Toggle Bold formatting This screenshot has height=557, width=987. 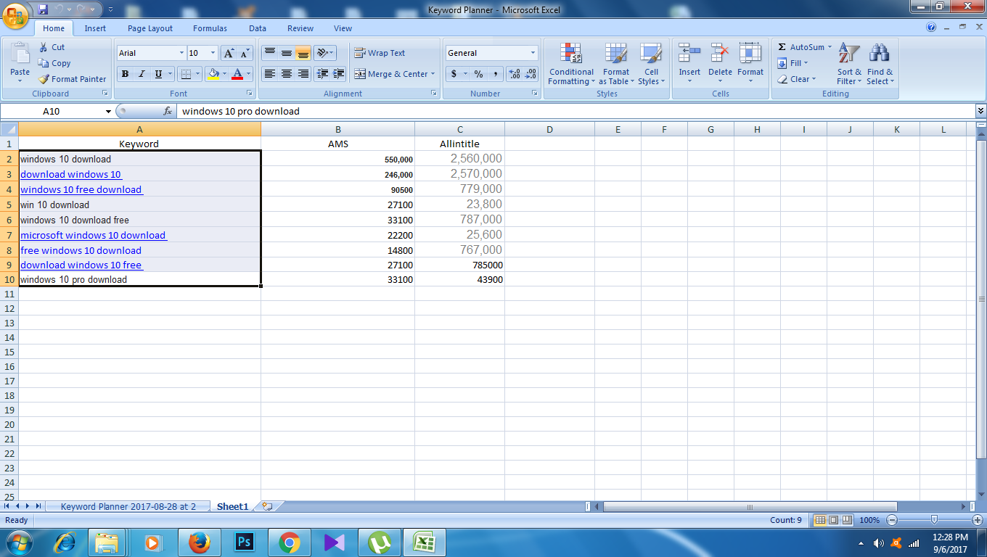pos(125,74)
